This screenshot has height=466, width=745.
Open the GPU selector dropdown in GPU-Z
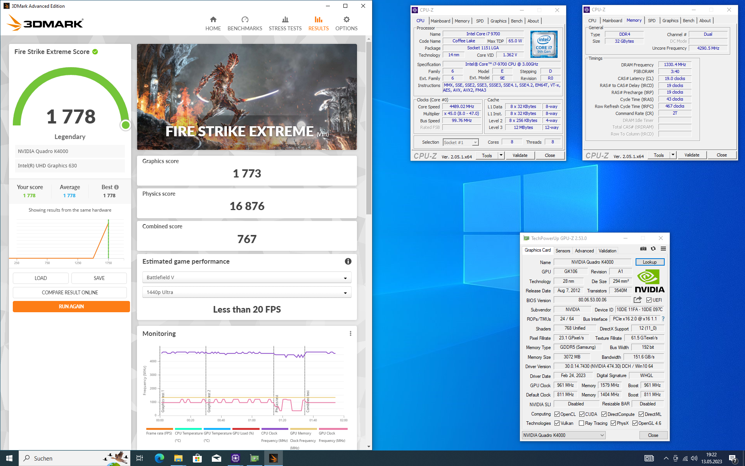563,435
